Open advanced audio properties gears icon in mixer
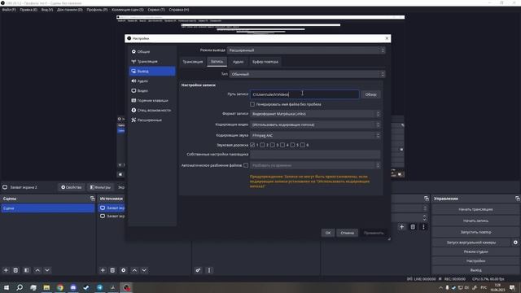Viewport: 521px width, 293px height. 198,270
